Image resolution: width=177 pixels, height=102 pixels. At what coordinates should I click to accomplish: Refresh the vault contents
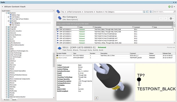[x=151, y=12]
